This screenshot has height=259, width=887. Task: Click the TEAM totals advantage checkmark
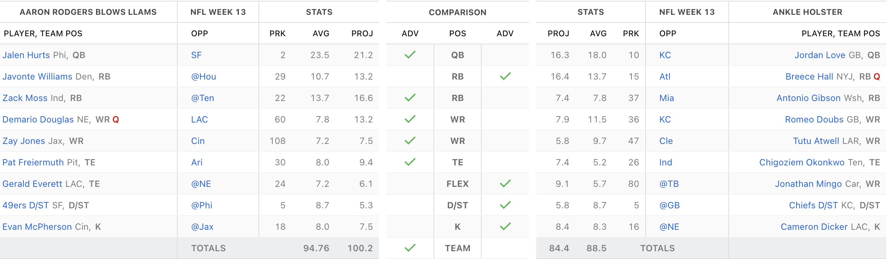410,248
